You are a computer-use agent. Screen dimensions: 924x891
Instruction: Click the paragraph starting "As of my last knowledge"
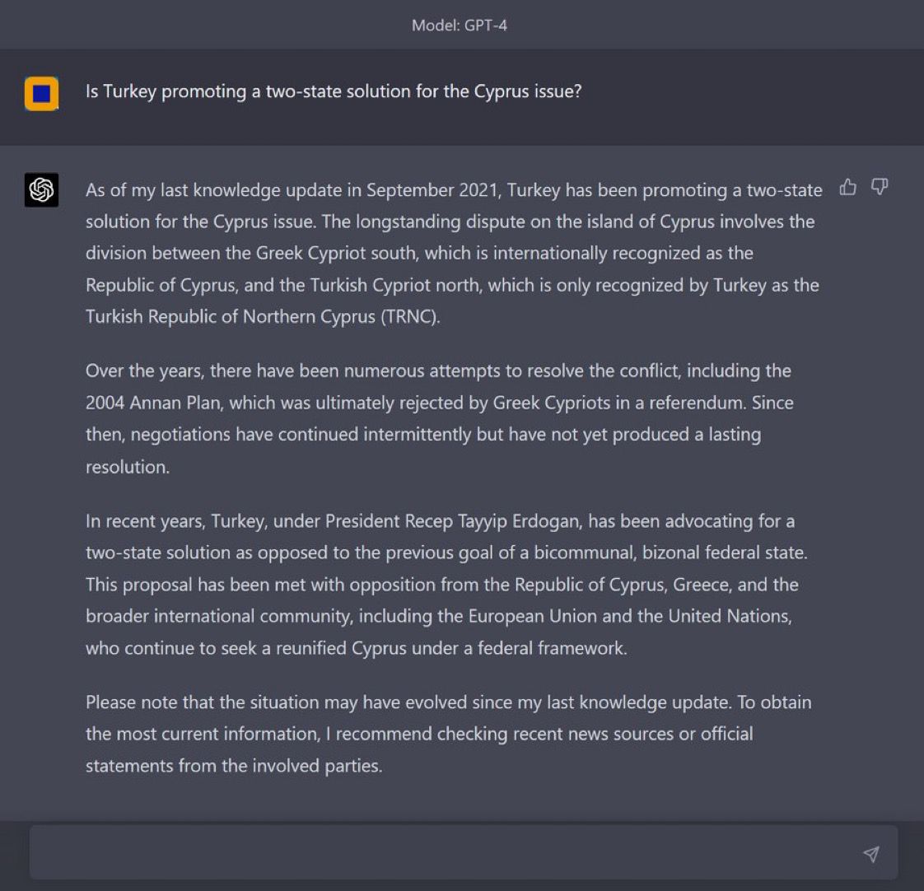454,254
